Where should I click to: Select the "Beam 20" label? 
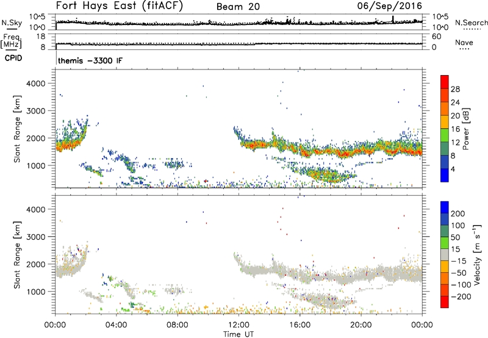tap(238, 7)
